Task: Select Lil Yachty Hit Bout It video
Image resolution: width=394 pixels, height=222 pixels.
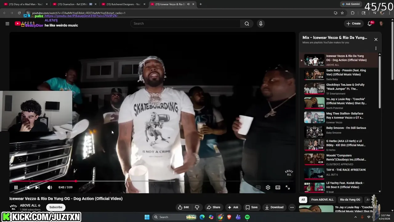Action: point(339,187)
